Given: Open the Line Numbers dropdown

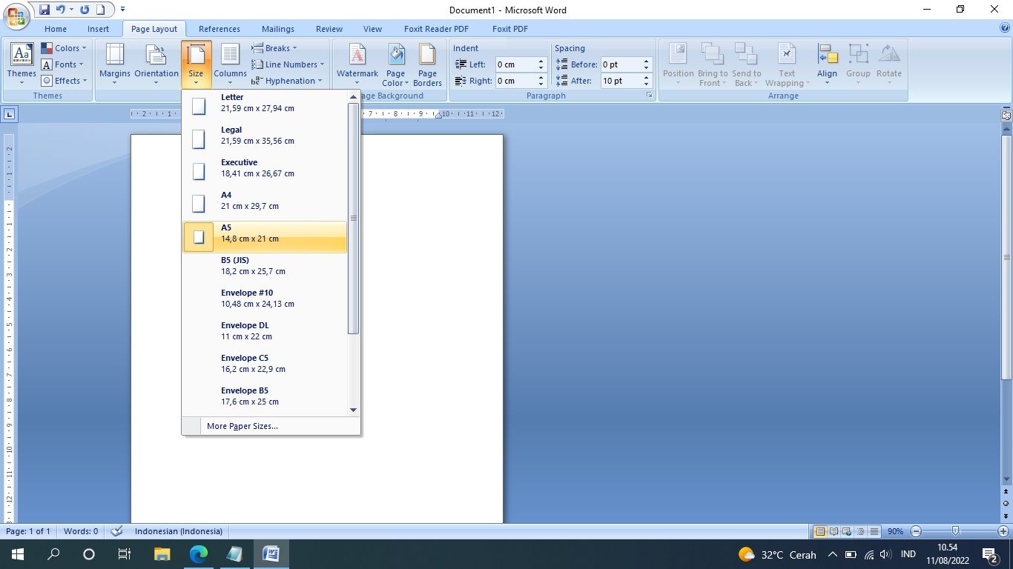Looking at the screenshot, I should pos(288,64).
